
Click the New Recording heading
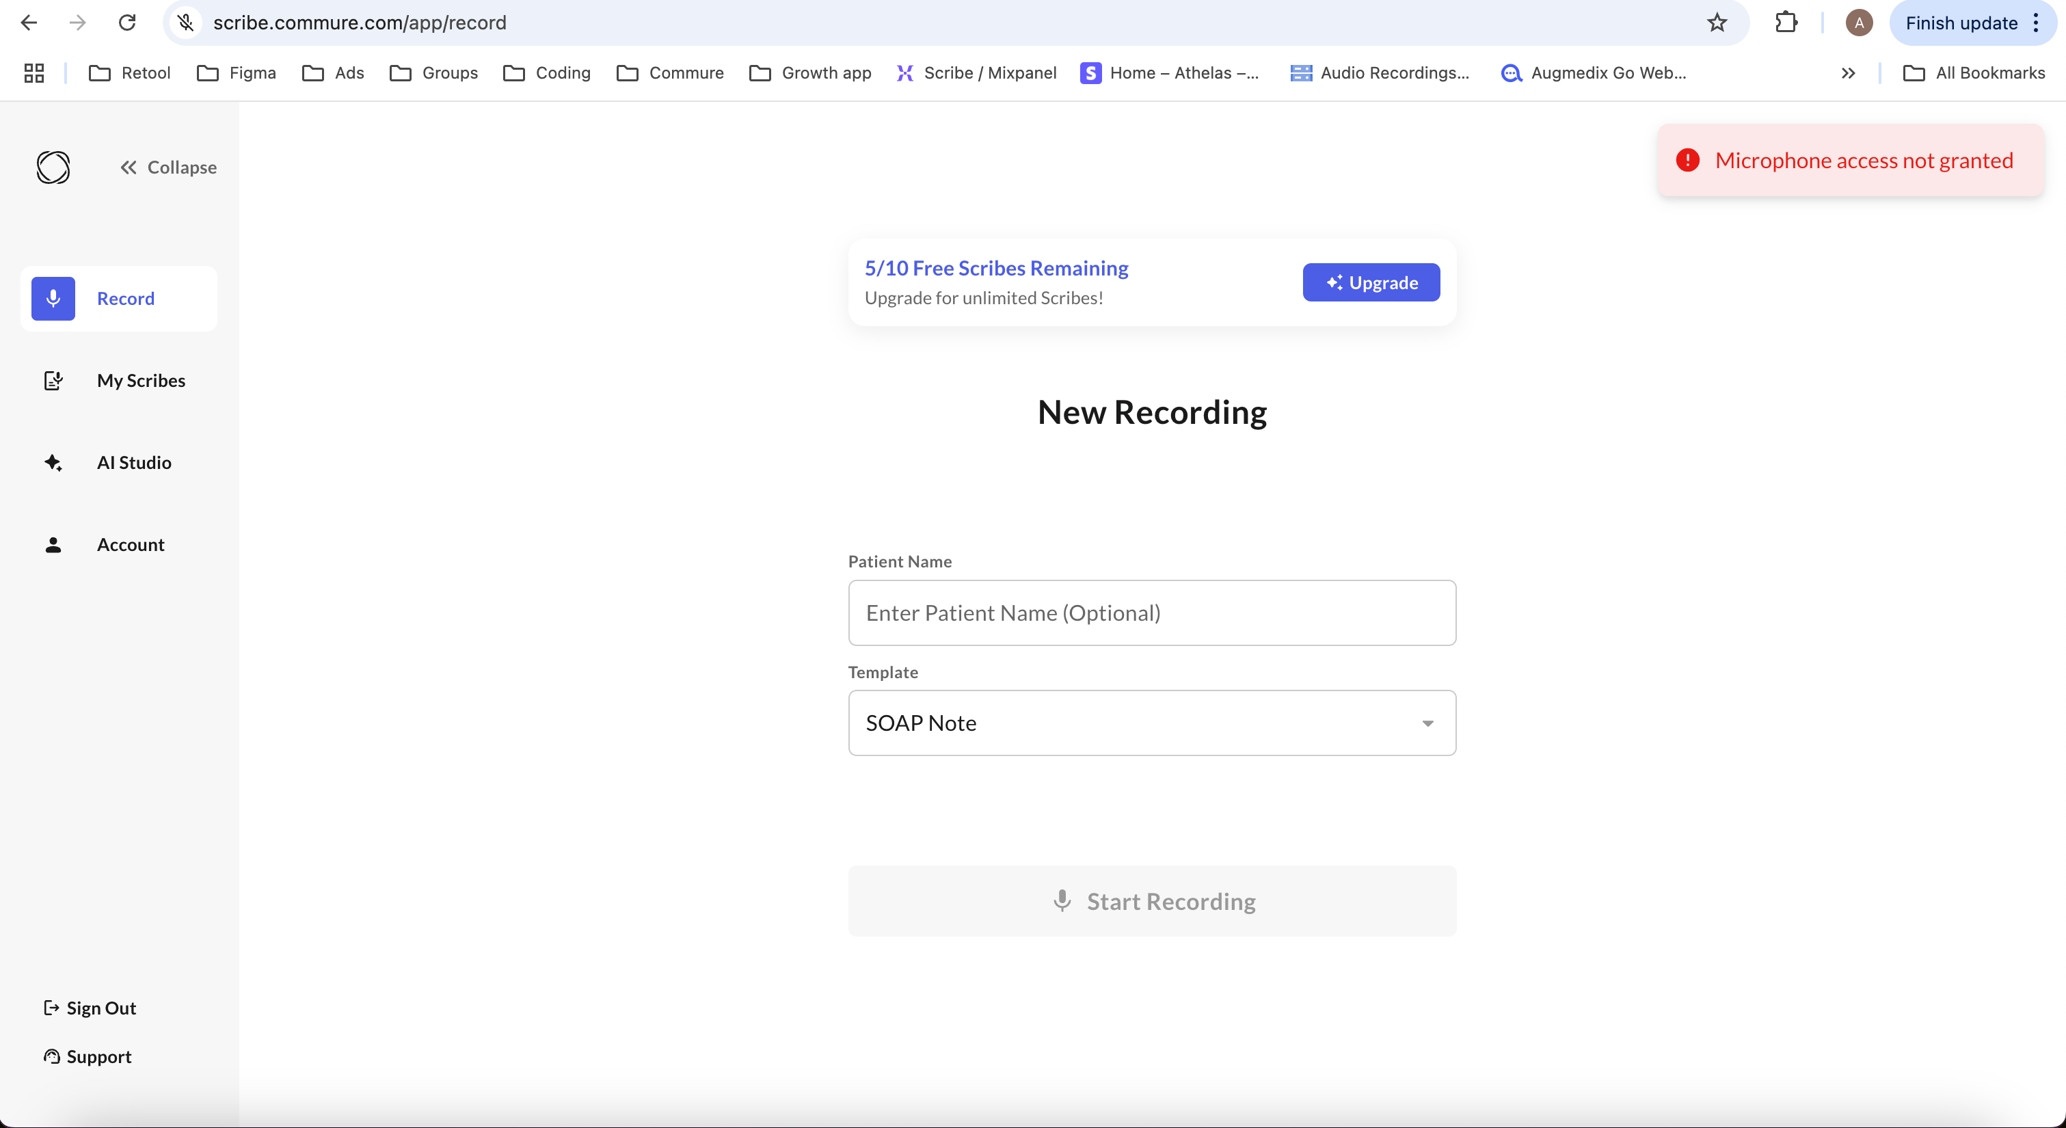[1152, 412]
